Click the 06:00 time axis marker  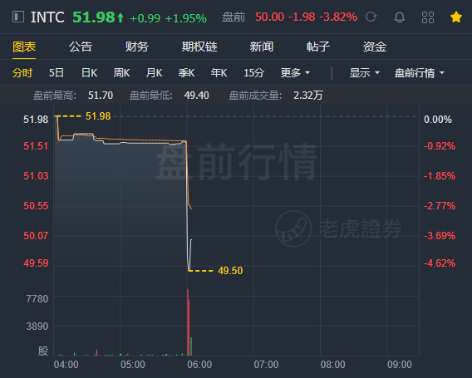[x=199, y=365]
